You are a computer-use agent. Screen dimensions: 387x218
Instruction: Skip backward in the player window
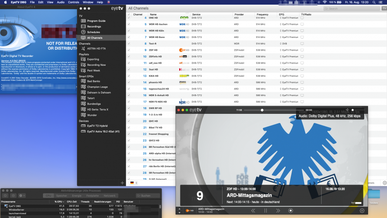253,211
